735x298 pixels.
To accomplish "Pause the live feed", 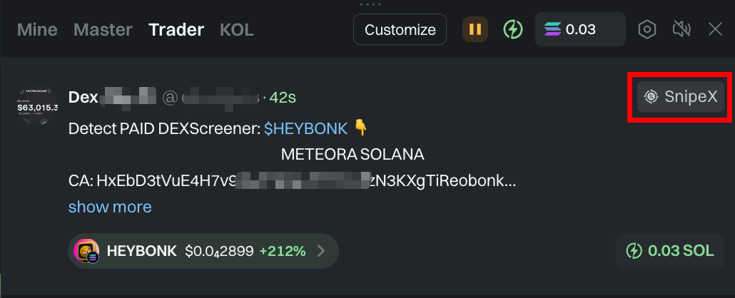I will [475, 30].
